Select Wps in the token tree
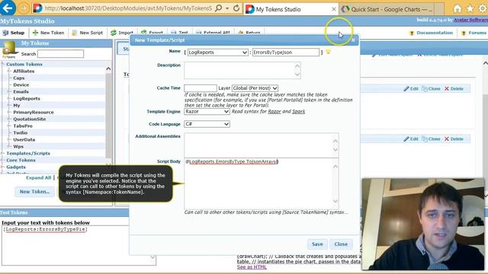Image resolution: width=488 pixels, height=274 pixels. (x=18, y=146)
